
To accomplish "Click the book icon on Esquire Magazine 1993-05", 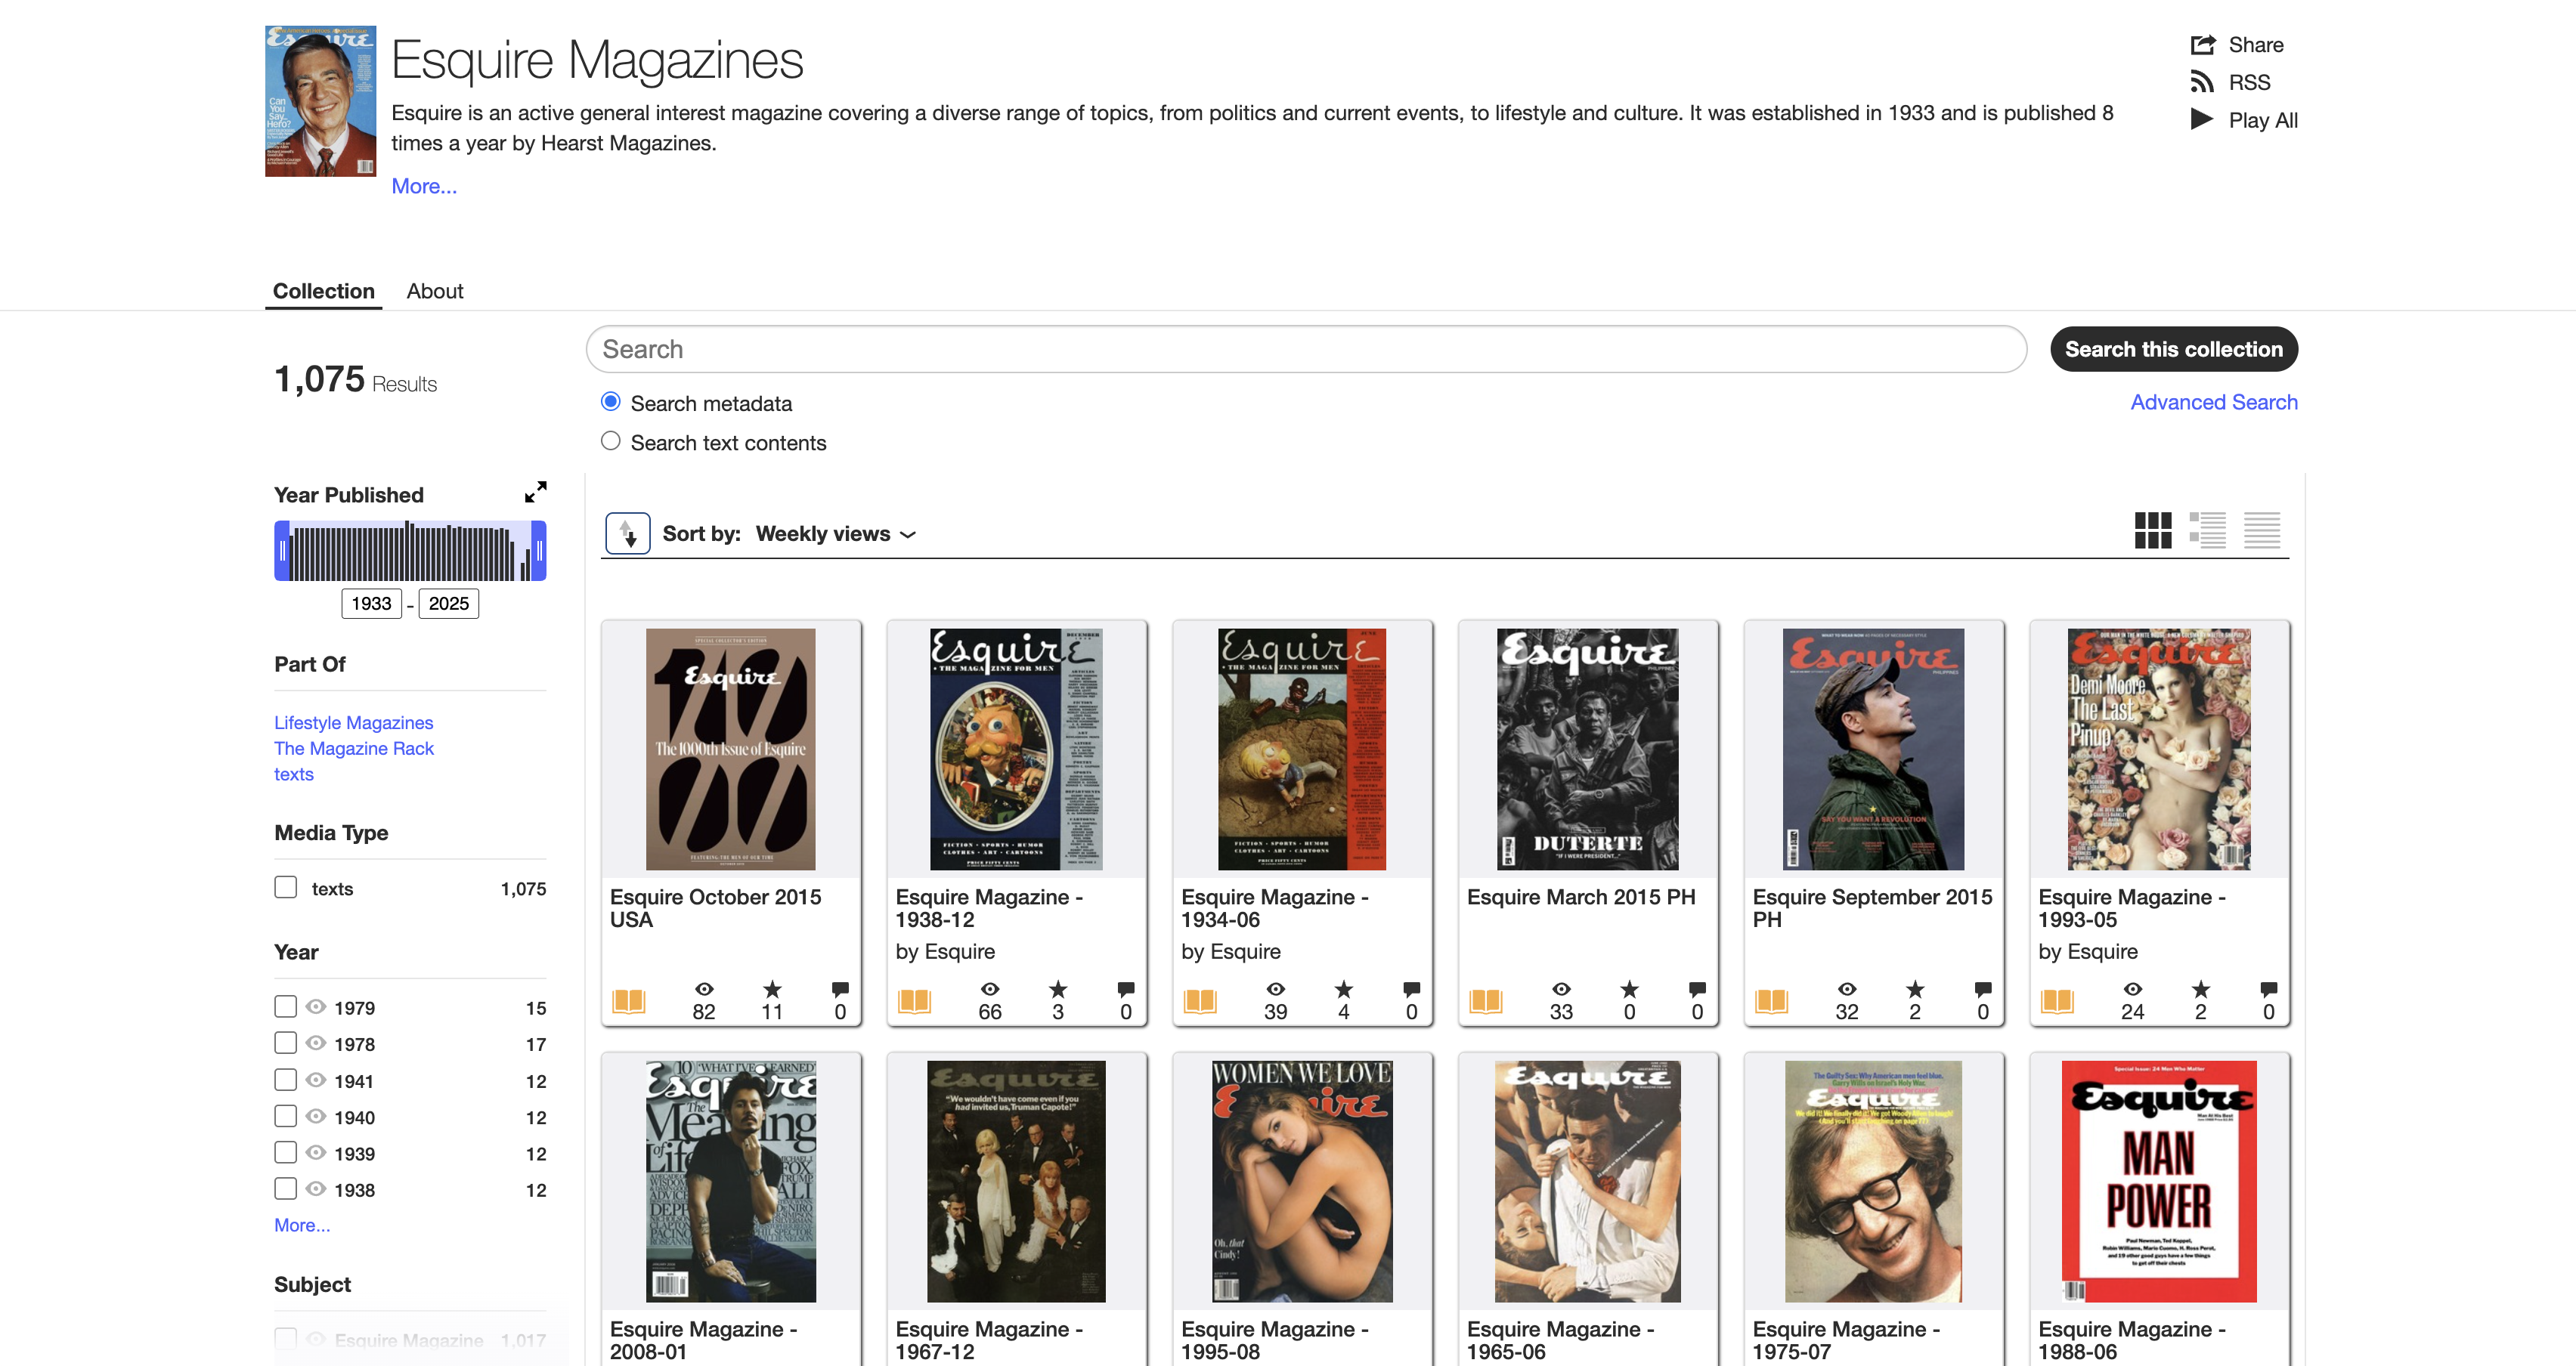I will (2058, 1000).
